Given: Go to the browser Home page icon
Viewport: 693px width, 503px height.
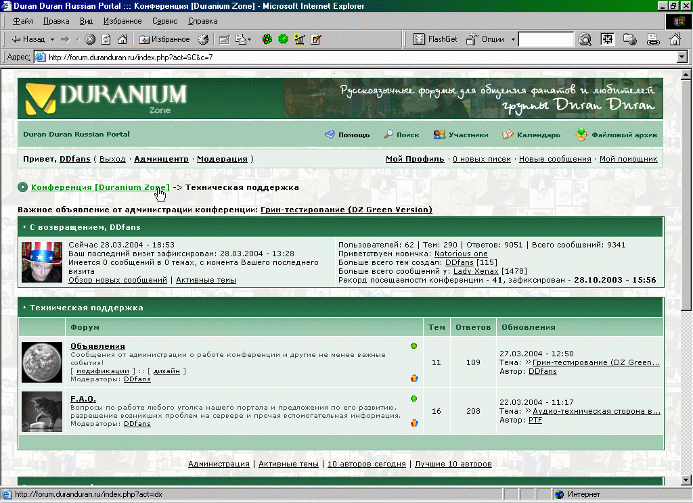Looking at the screenshot, I should 122,39.
